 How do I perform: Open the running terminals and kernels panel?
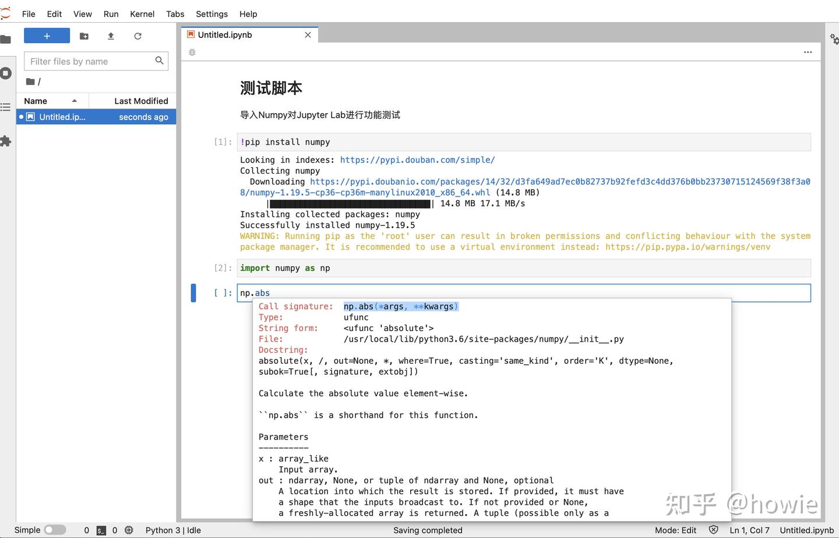coord(7,73)
